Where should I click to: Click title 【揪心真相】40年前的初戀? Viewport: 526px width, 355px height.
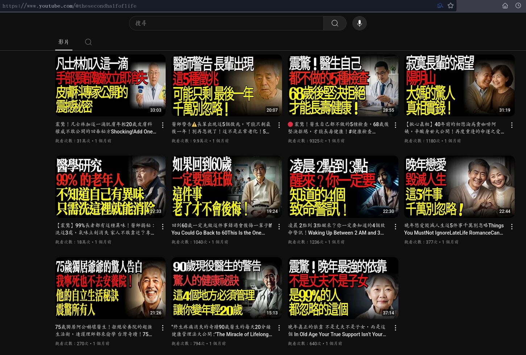click(454, 128)
